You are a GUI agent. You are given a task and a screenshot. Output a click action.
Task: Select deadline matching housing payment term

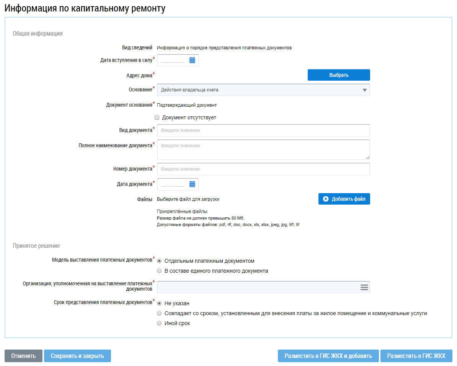point(159,314)
